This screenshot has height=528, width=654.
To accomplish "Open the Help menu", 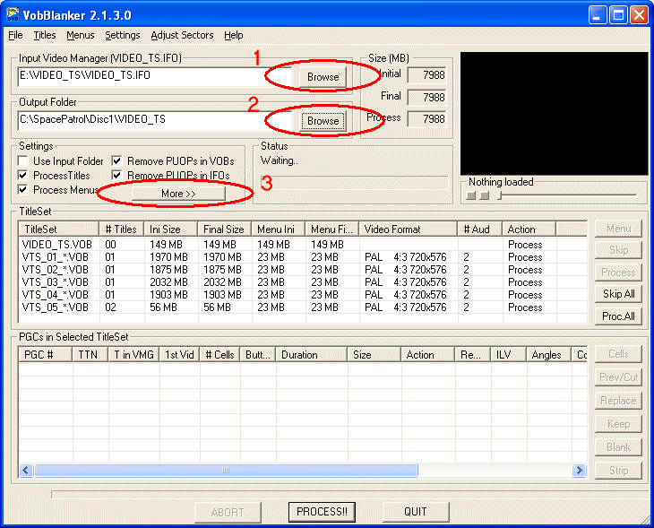I will tap(234, 35).
